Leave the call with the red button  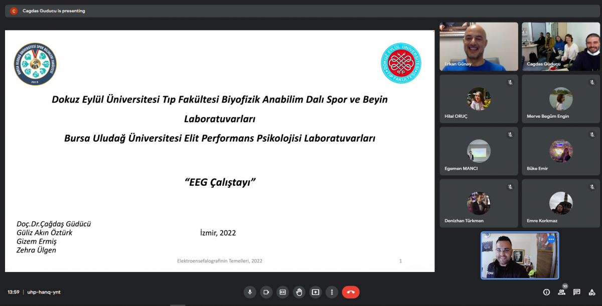coord(351,292)
